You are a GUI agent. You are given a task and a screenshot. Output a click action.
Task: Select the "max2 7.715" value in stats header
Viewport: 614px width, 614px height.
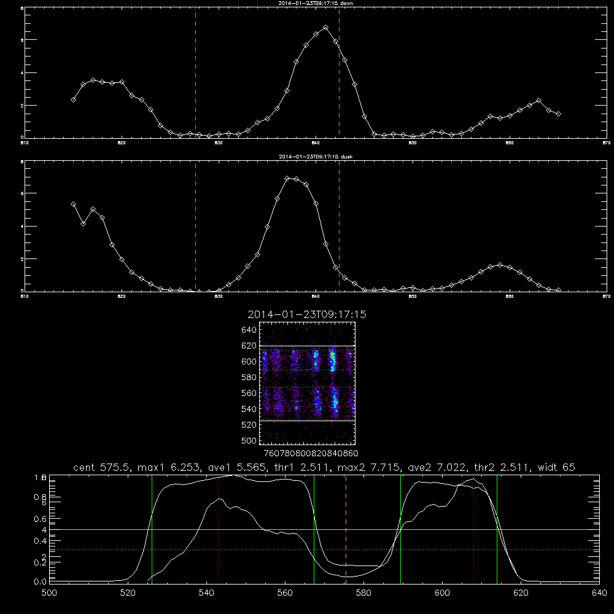[368, 467]
